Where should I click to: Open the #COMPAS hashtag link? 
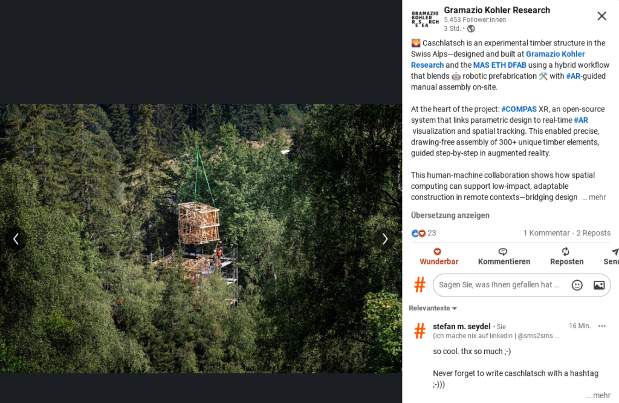pyautogui.click(x=519, y=109)
